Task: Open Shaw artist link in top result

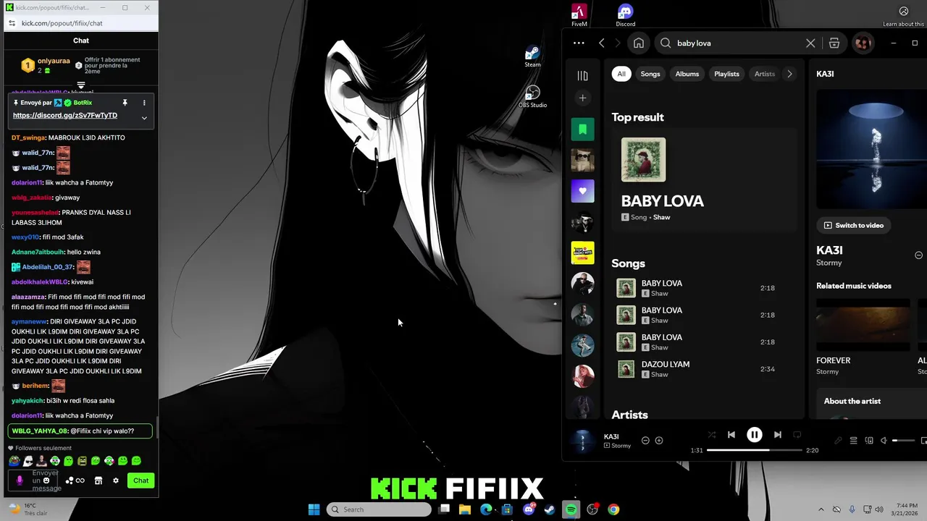Action: 661,217
